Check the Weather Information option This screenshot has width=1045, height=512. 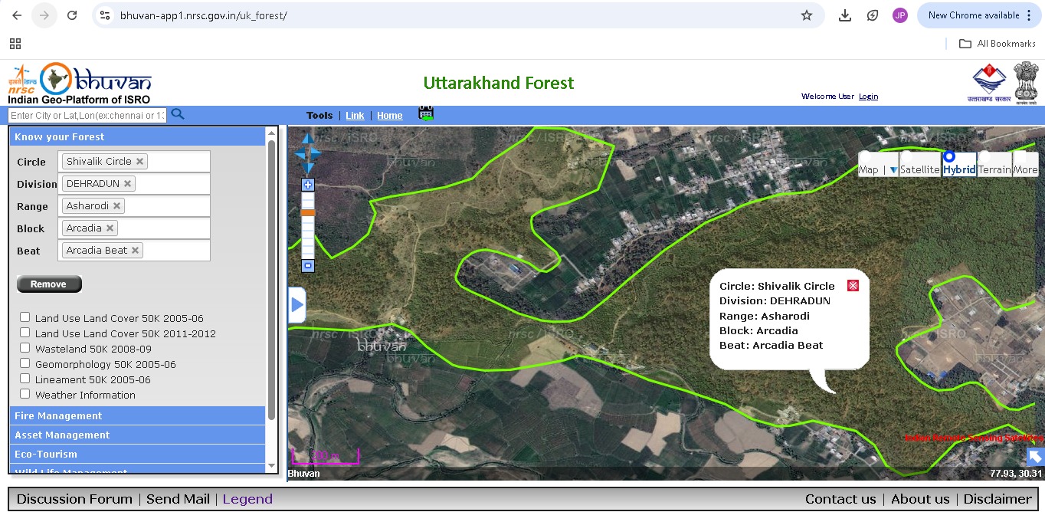coord(25,394)
